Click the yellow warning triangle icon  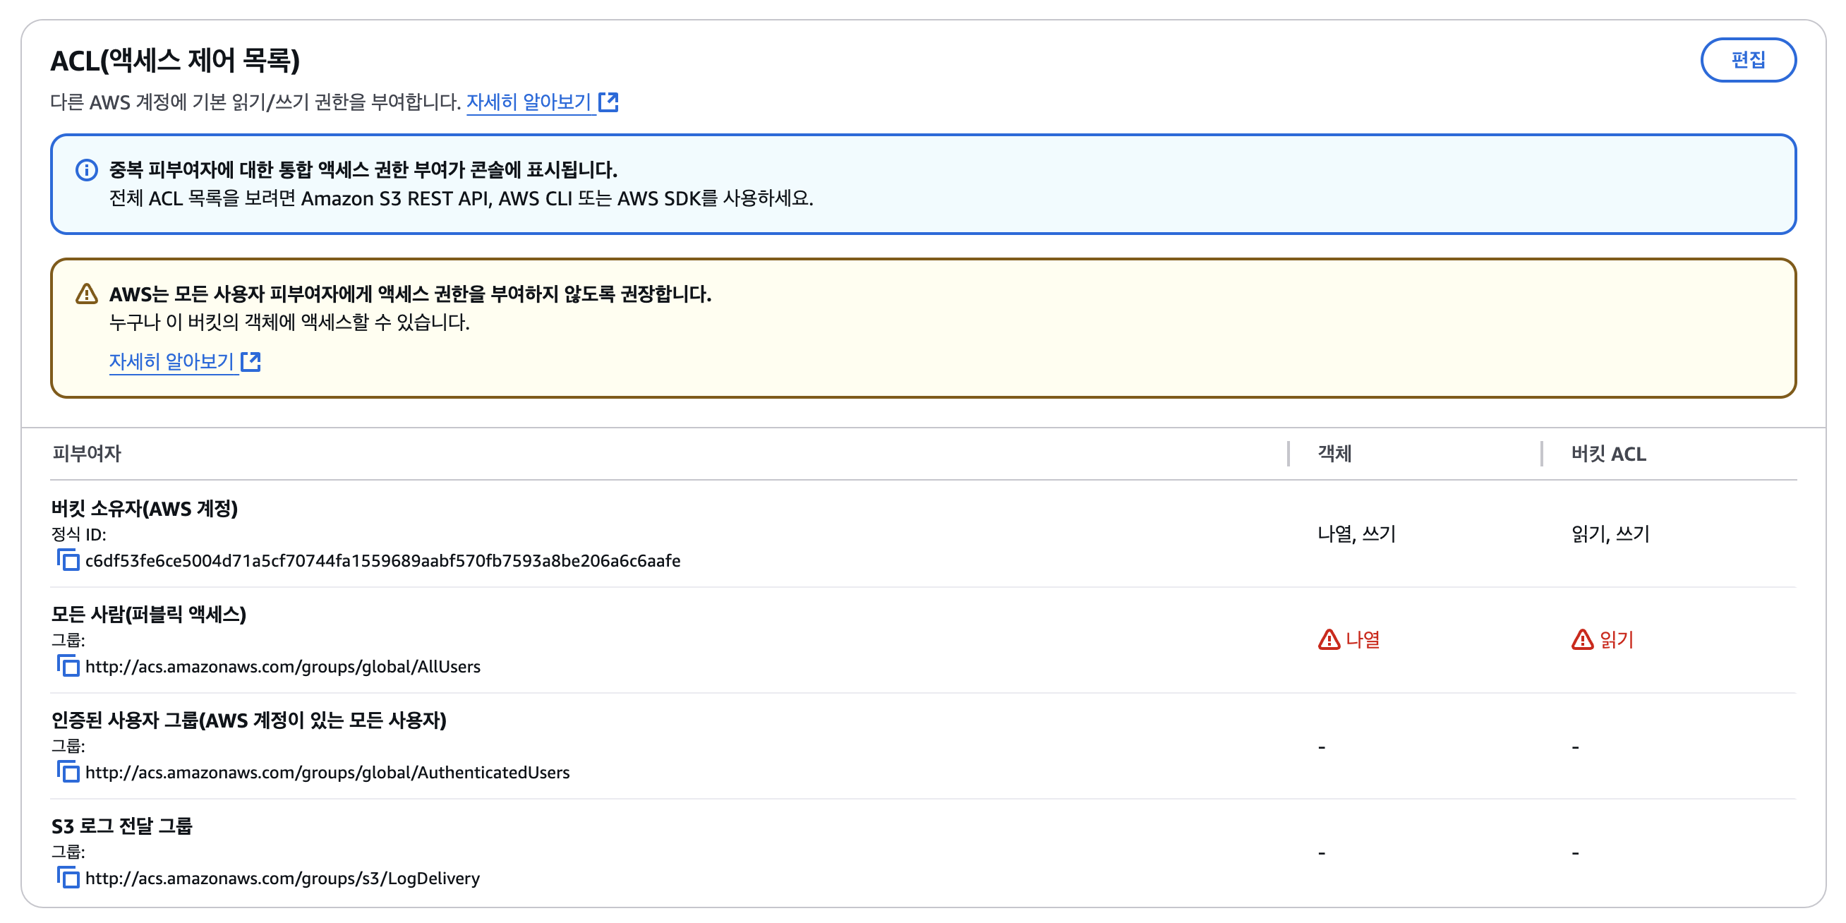86,294
